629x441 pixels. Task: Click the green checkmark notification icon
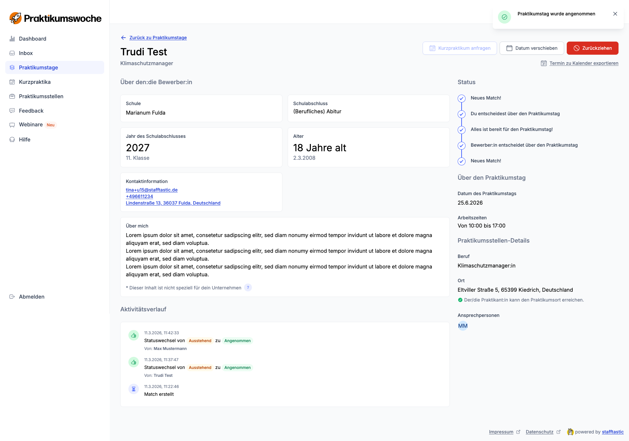tap(504, 17)
